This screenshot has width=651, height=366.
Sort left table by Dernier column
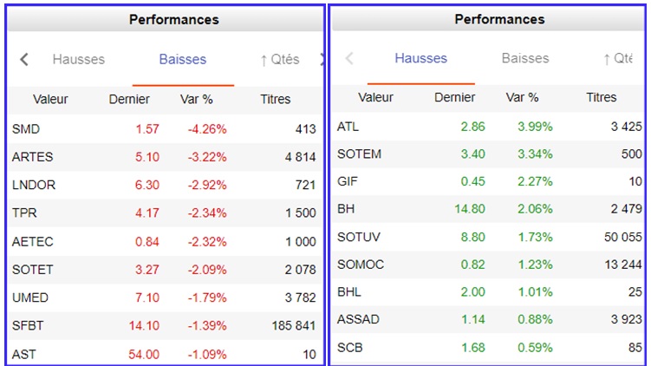tap(129, 100)
